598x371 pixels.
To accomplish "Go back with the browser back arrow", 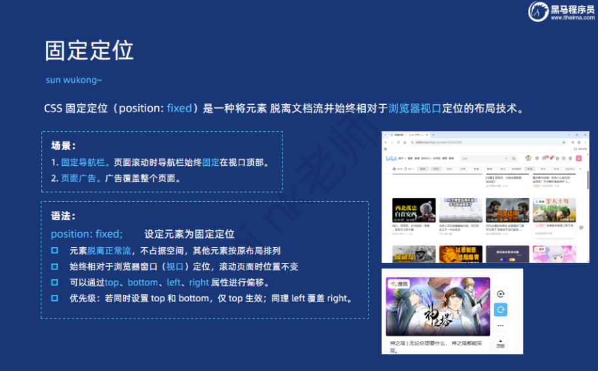I will click(386, 142).
